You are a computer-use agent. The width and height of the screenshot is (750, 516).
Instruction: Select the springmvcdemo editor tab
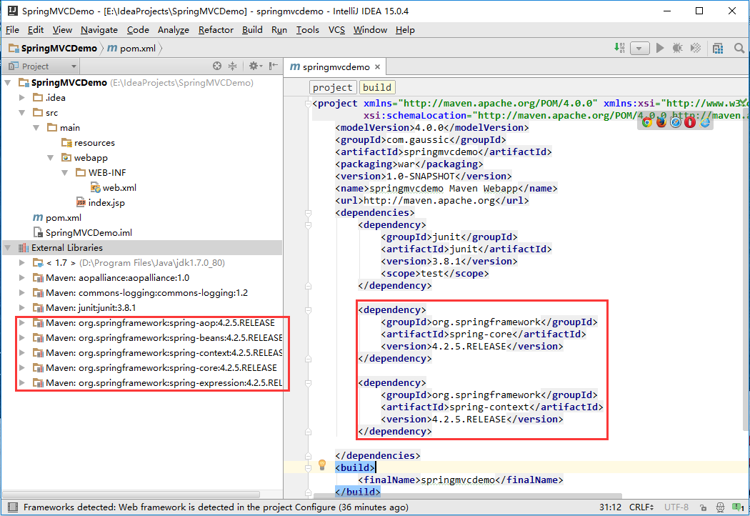point(335,67)
